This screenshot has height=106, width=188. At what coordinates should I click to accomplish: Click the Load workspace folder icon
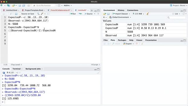105,14
